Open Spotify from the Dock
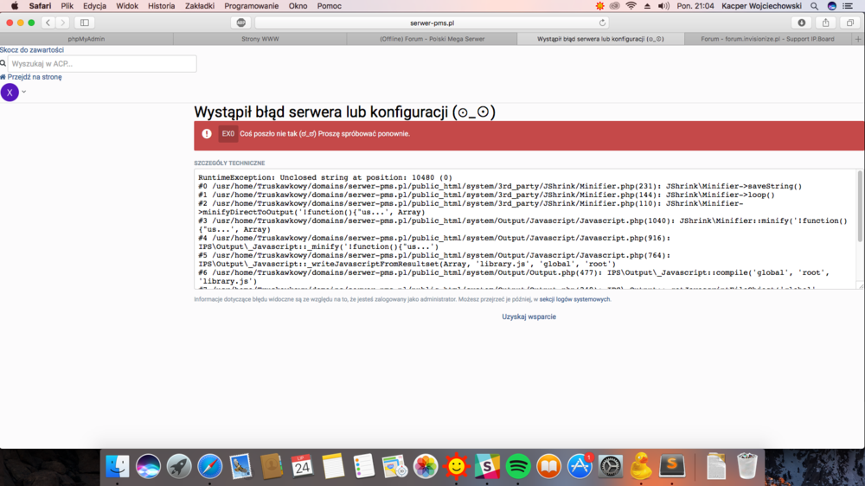865x486 pixels. pyautogui.click(x=517, y=466)
